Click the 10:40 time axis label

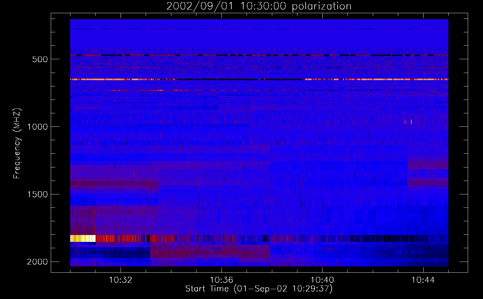point(322,280)
